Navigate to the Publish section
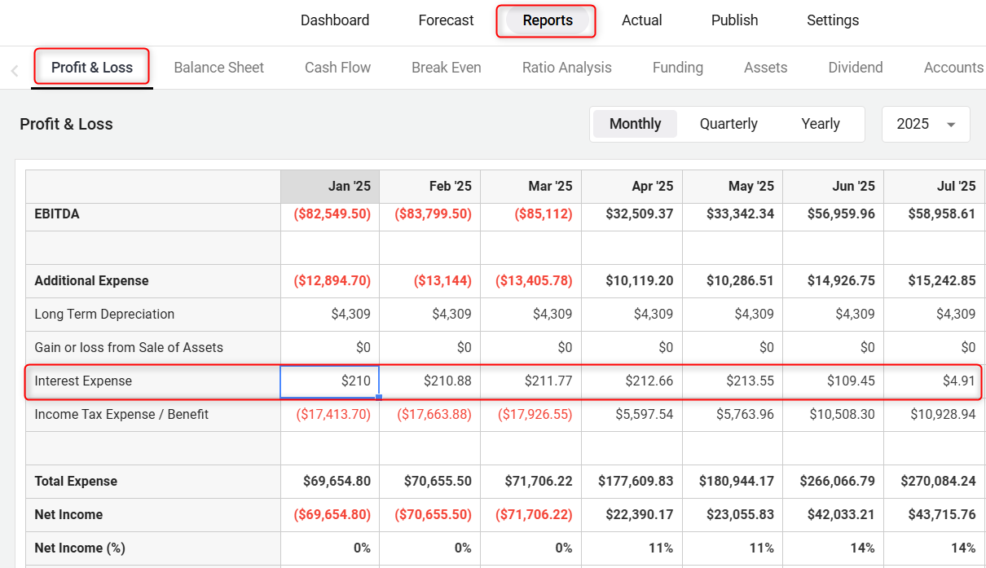This screenshot has height=568, width=986. pyautogui.click(x=734, y=20)
